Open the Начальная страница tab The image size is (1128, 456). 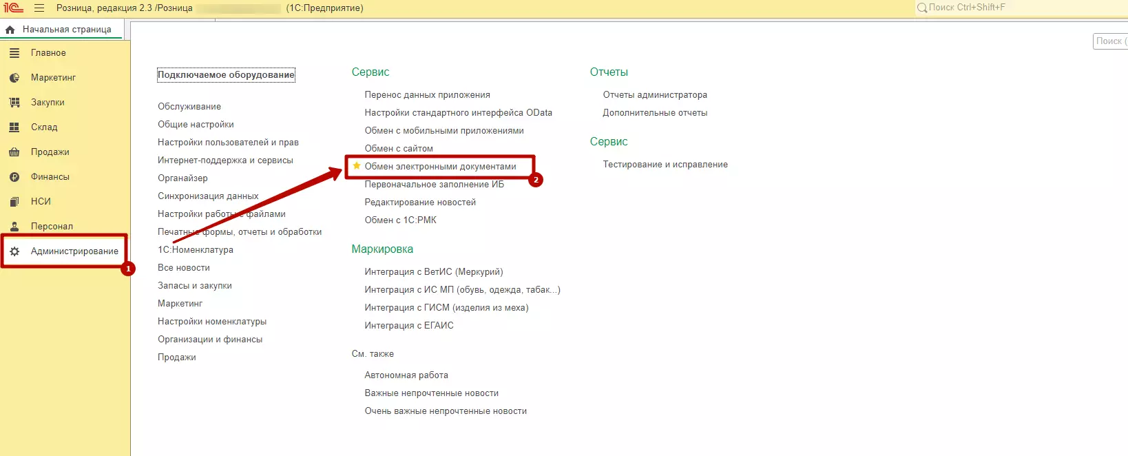[x=61, y=30]
